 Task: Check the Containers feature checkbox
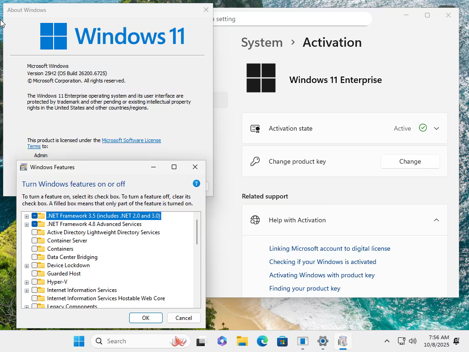click(x=34, y=249)
